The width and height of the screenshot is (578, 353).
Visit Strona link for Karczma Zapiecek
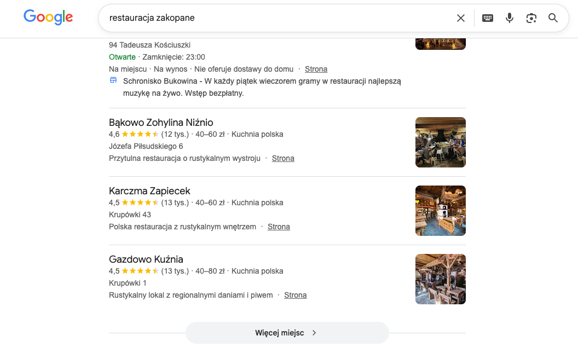[279, 227]
